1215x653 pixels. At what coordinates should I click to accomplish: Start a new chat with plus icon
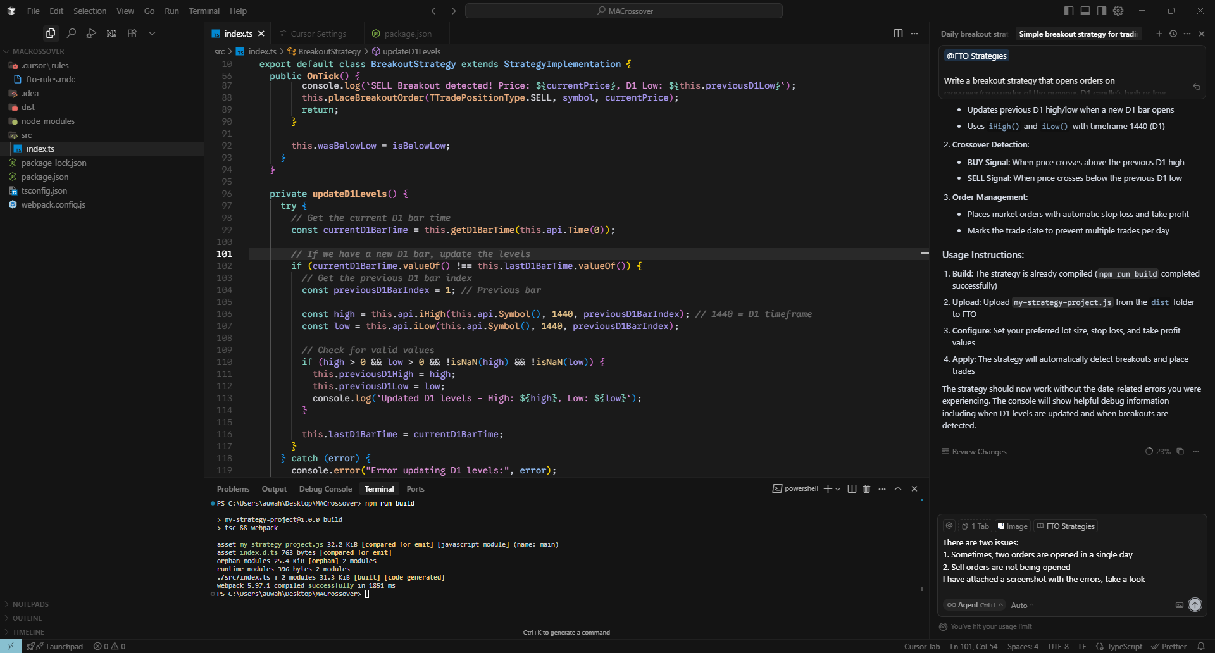(1159, 34)
